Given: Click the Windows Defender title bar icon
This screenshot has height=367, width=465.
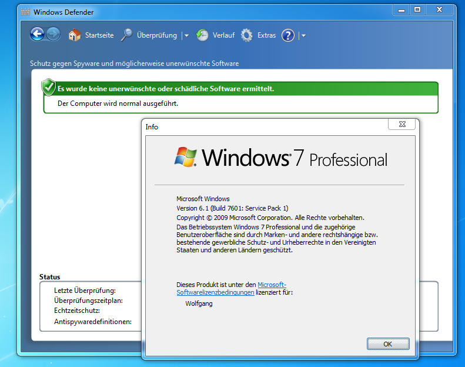Looking at the screenshot, I should tap(25, 12).
